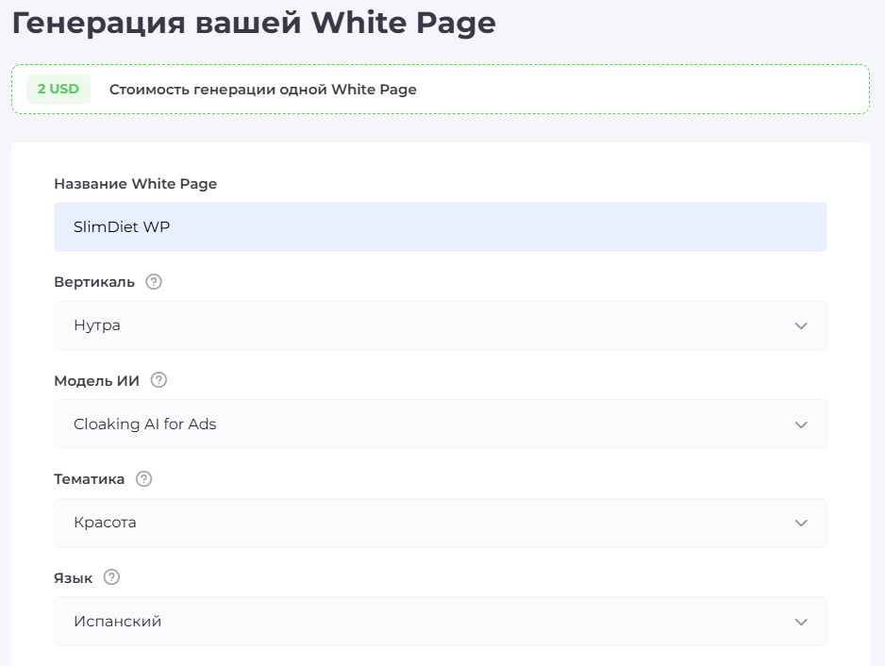
Task: Click the chevron of the Тематика field
Action: click(801, 523)
